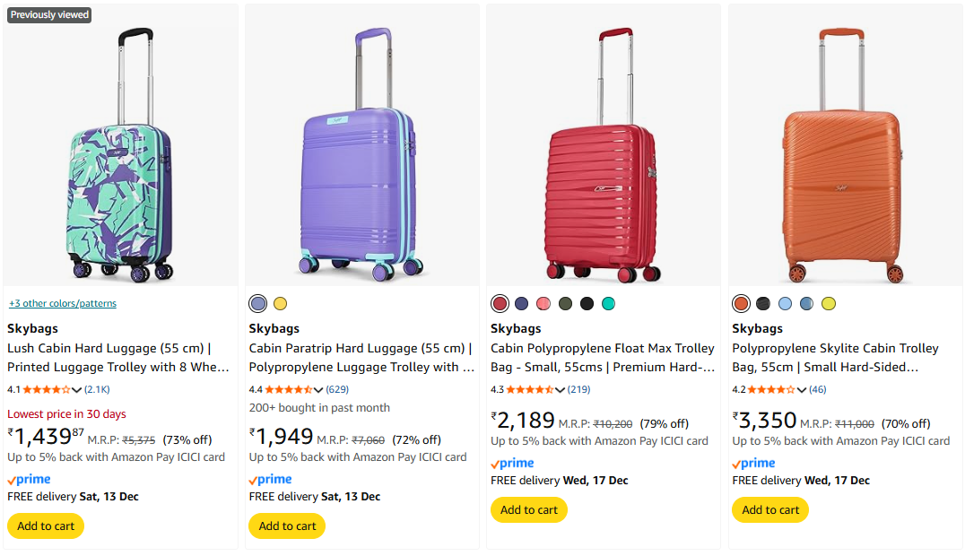Click the 4.4 star rating stars
The height and width of the screenshot is (556, 965).
[288, 390]
